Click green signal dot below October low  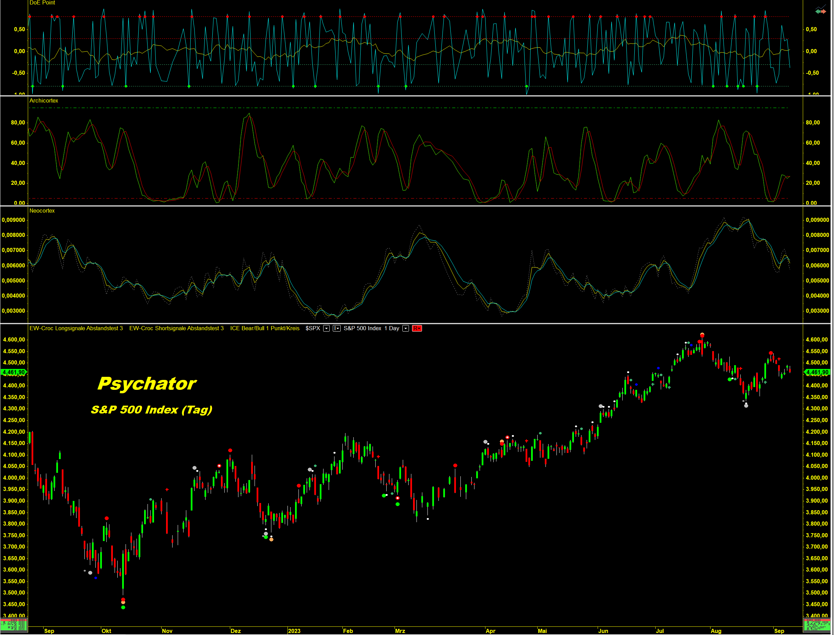pos(123,608)
